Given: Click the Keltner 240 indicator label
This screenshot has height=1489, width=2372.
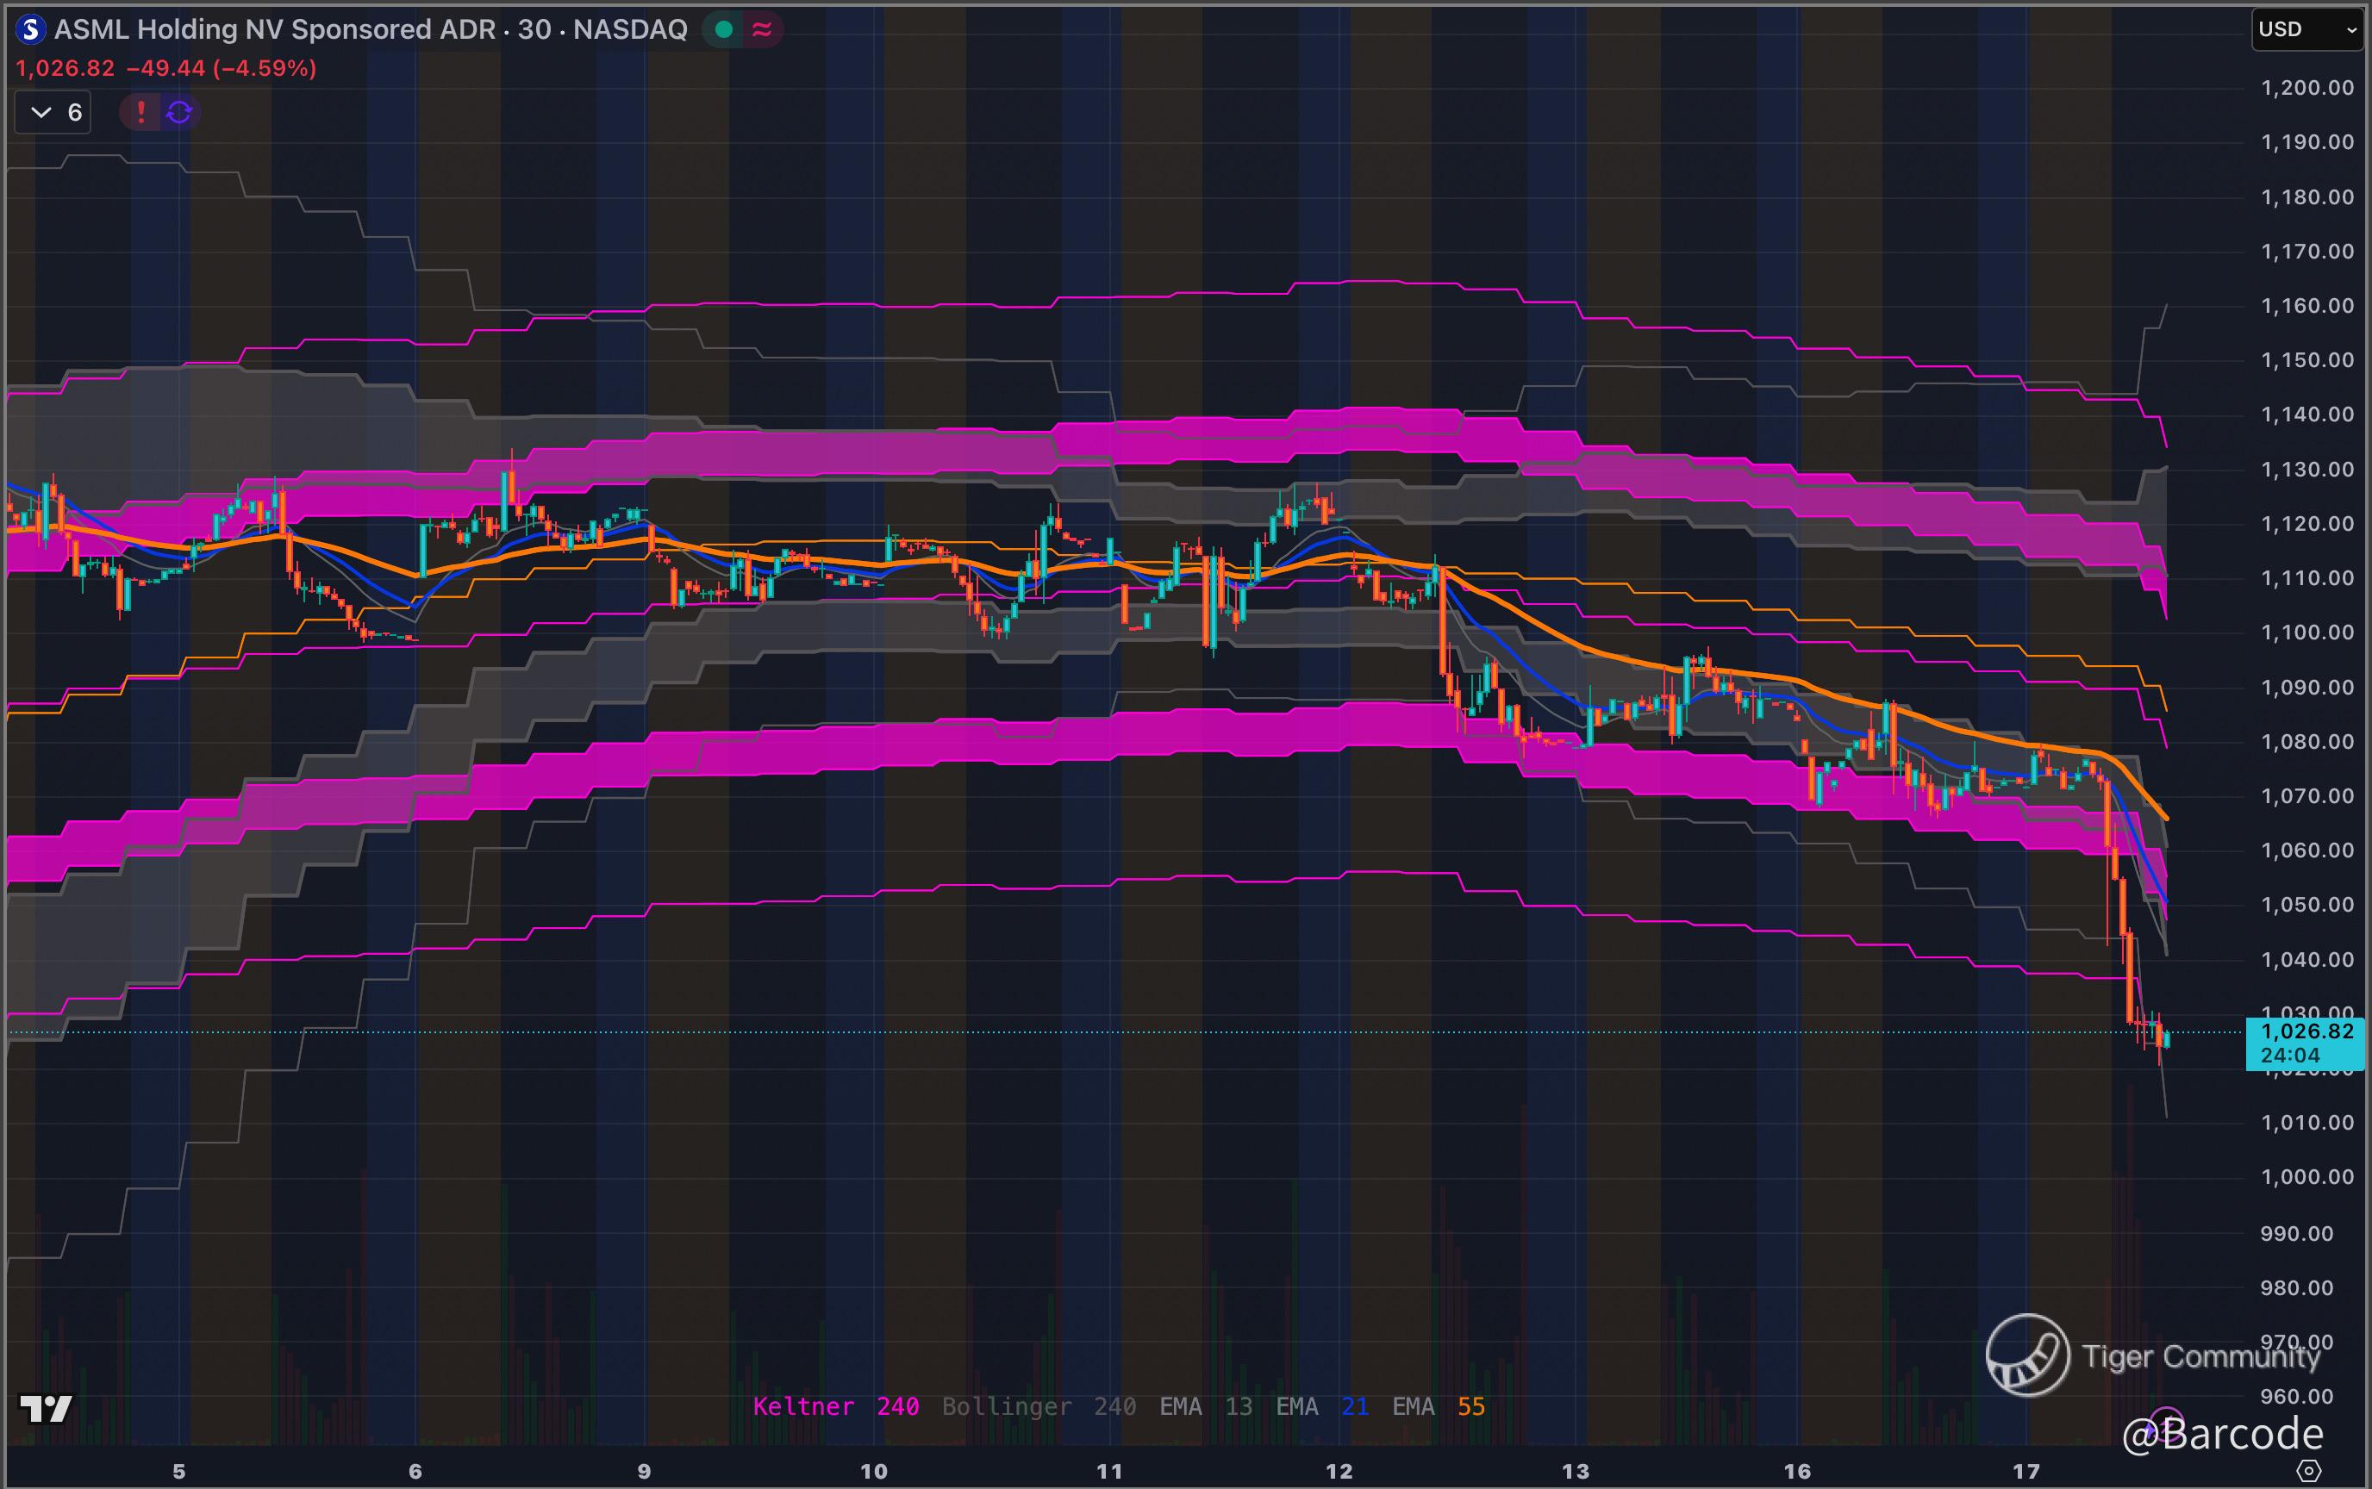Looking at the screenshot, I should point(835,1406).
